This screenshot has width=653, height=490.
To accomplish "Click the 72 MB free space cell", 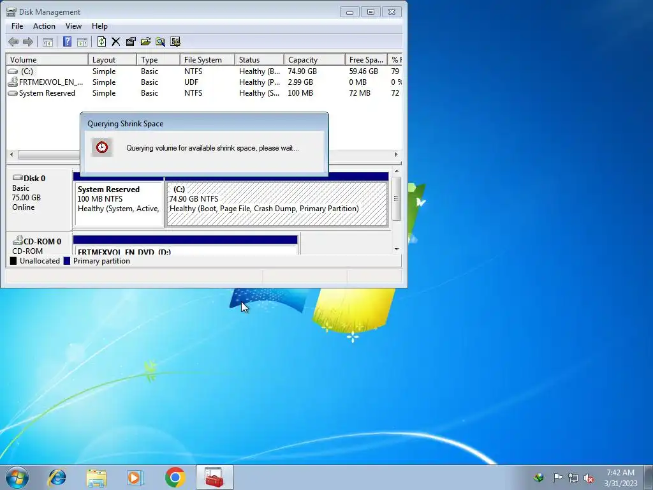I will pyautogui.click(x=360, y=93).
